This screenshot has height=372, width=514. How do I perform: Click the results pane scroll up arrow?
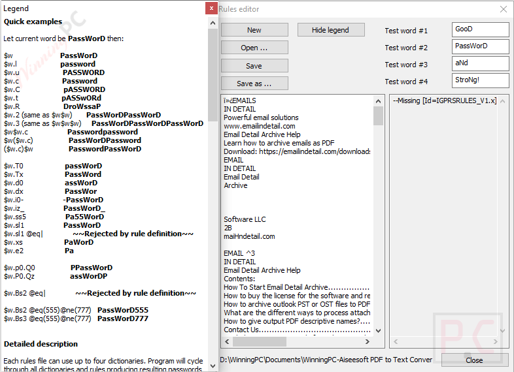coord(502,101)
